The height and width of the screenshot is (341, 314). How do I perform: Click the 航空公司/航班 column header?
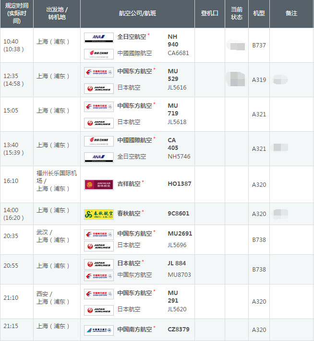coord(137,13)
